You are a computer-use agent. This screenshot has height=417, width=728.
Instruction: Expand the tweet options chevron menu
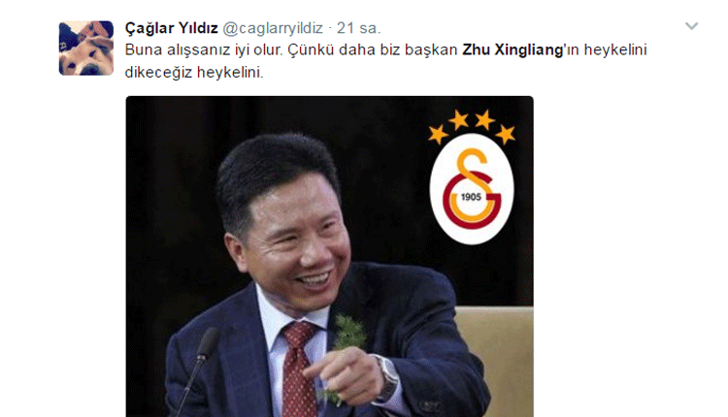point(691,26)
